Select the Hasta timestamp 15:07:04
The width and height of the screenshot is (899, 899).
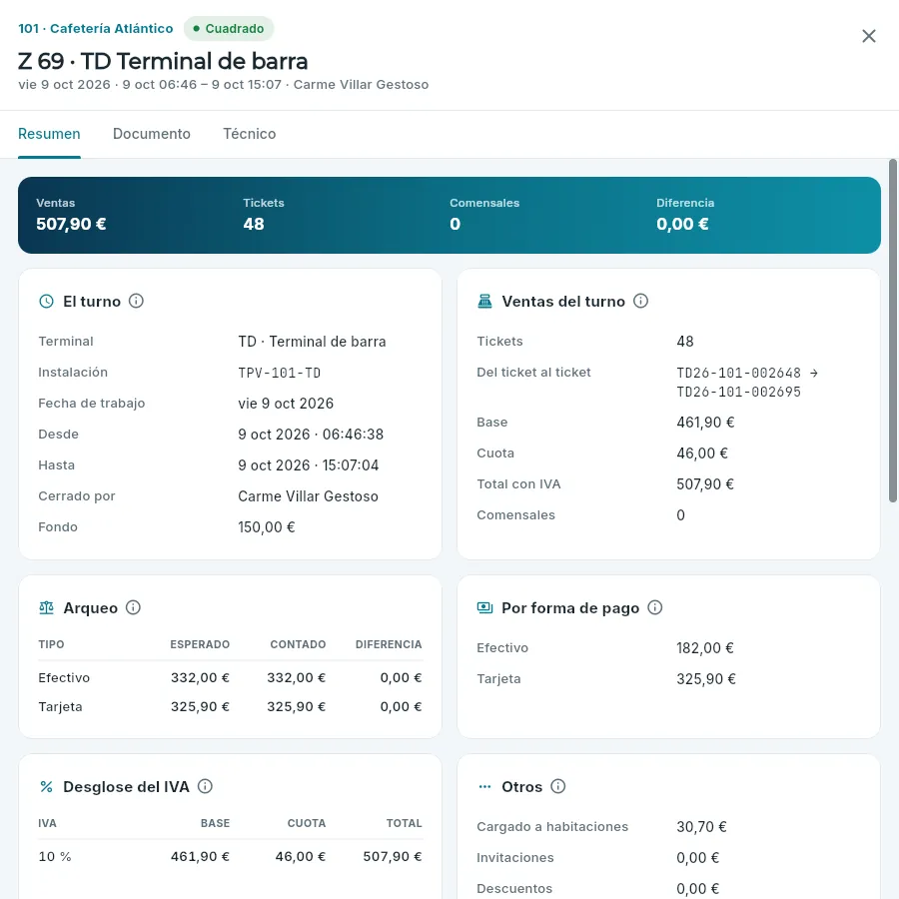[351, 464]
